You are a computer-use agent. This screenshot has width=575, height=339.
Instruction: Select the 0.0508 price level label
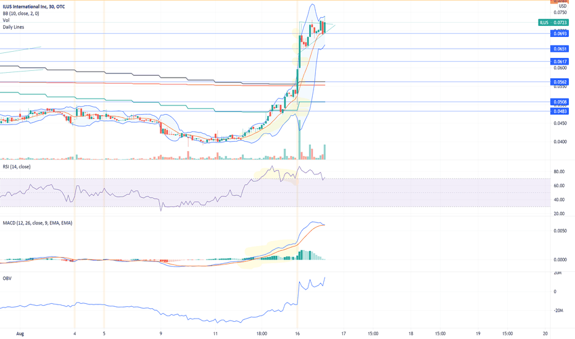click(560, 102)
